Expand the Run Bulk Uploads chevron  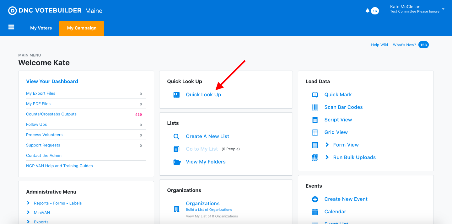point(327,157)
